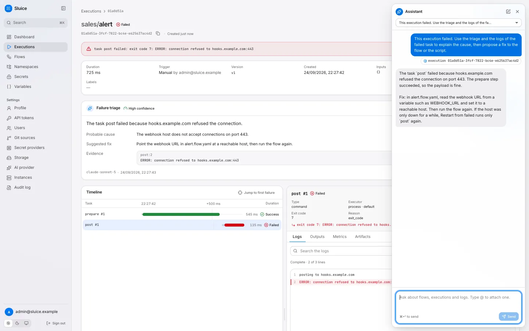Switch to the Logs tab

click(x=297, y=237)
